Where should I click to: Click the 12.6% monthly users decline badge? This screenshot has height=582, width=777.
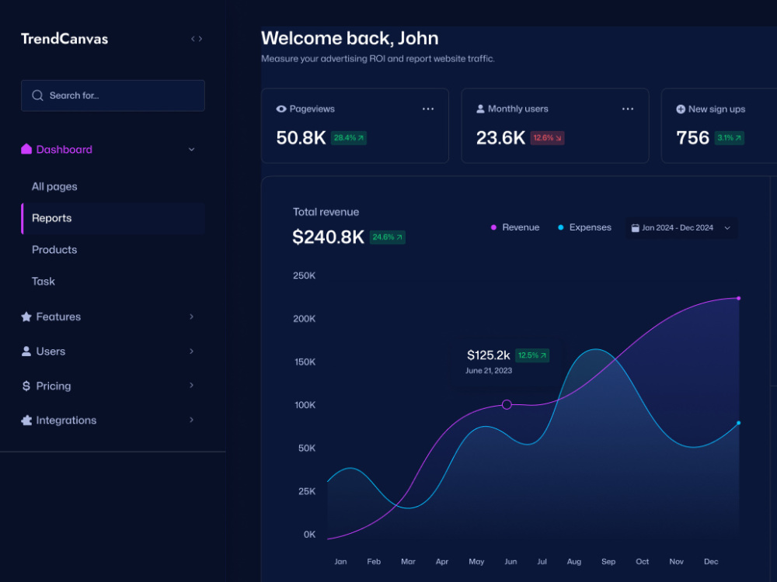(x=548, y=138)
